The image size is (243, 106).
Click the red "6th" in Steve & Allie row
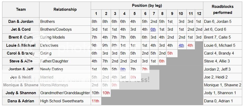tap(161, 61)
